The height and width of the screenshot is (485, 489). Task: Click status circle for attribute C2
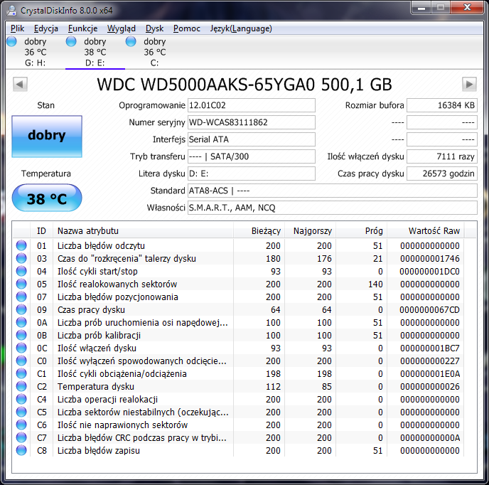pyautogui.click(x=21, y=386)
